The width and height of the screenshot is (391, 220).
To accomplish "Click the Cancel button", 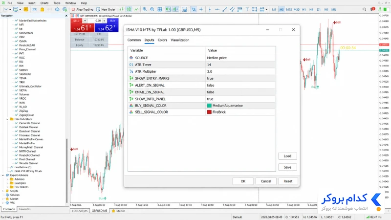I will click(x=266, y=181).
